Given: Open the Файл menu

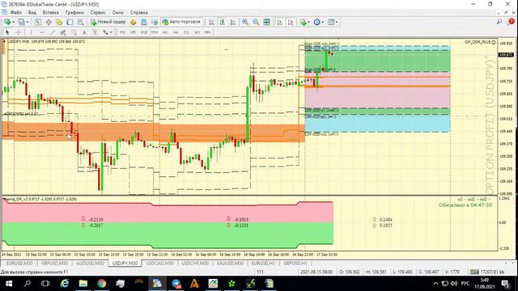Looking at the screenshot, I should pyautogui.click(x=16, y=13).
